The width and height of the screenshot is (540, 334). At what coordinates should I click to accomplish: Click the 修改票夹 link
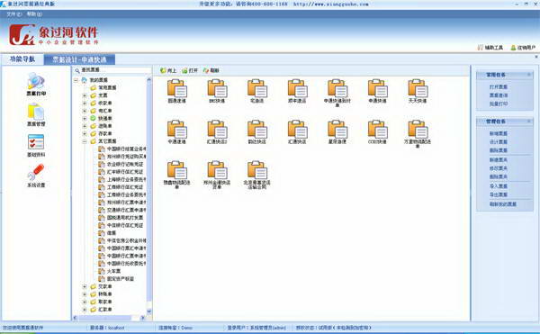[x=499, y=168]
